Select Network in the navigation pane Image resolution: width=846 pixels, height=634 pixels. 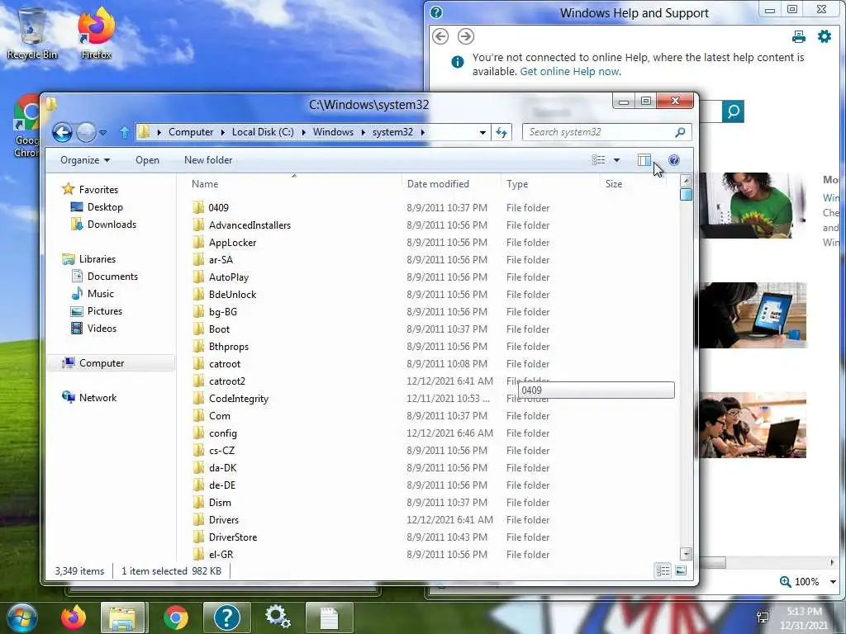click(97, 398)
